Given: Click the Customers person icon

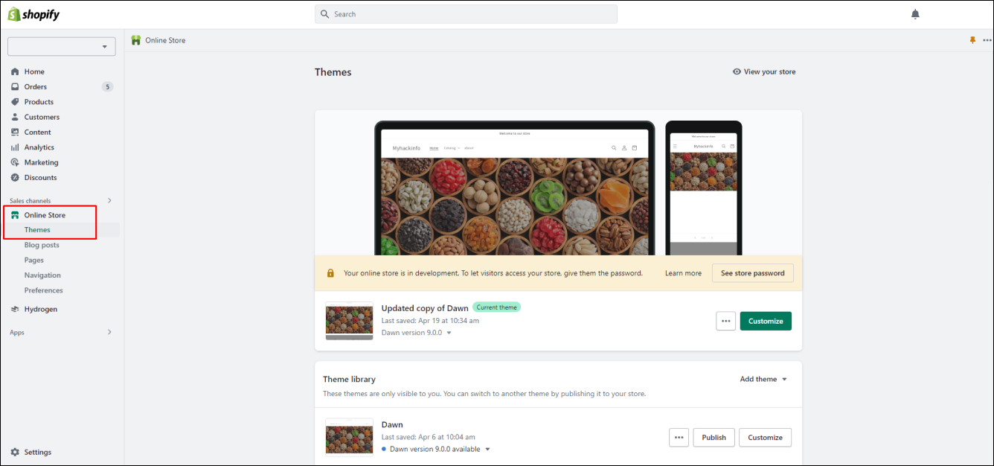Looking at the screenshot, I should (x=15, y=117).
